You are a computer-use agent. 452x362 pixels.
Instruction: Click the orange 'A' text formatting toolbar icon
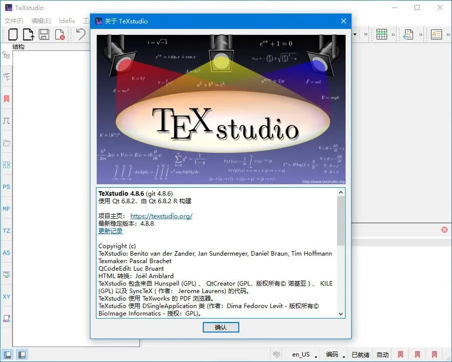[x=437, y=34]
